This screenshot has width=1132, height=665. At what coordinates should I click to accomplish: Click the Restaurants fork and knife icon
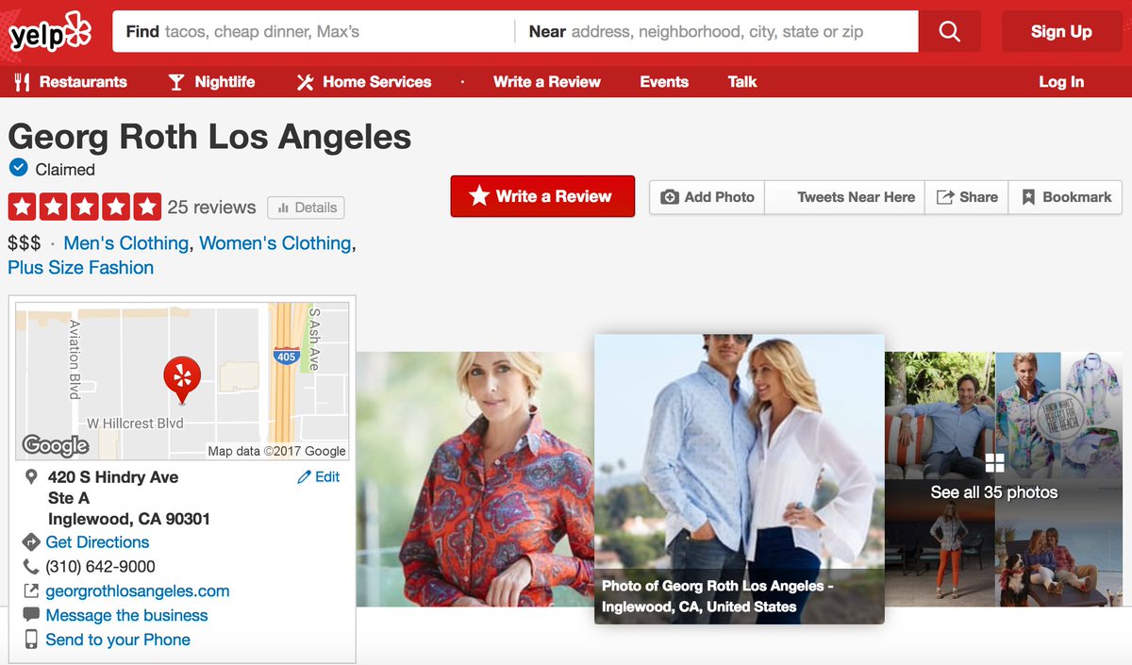point(23,82)
